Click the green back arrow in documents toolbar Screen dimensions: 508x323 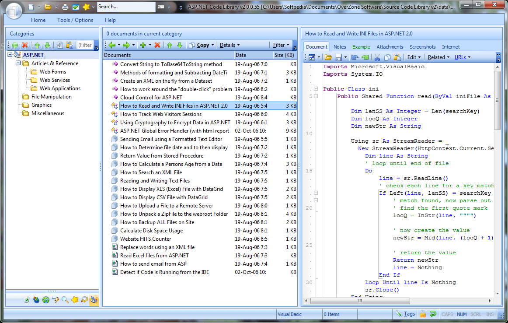[x=112, y=45]
